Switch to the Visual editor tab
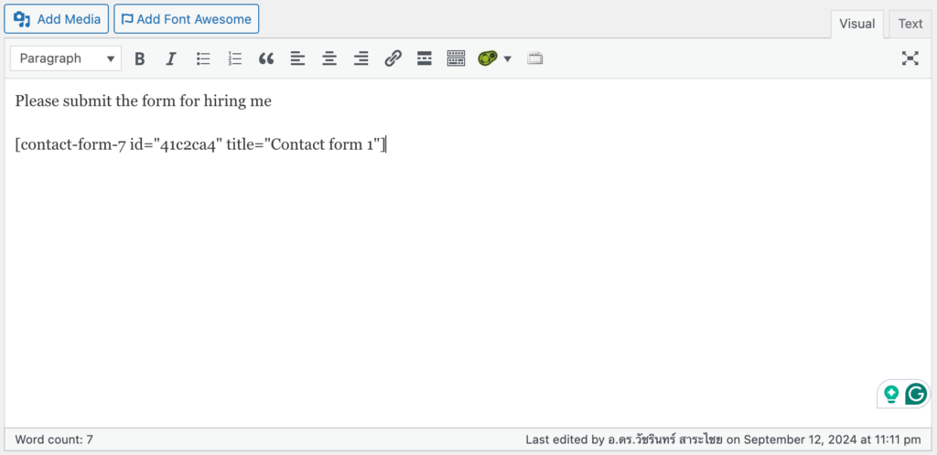Image resolution: width=937 pixels, height=455 pixels. [x=857, y=24]
